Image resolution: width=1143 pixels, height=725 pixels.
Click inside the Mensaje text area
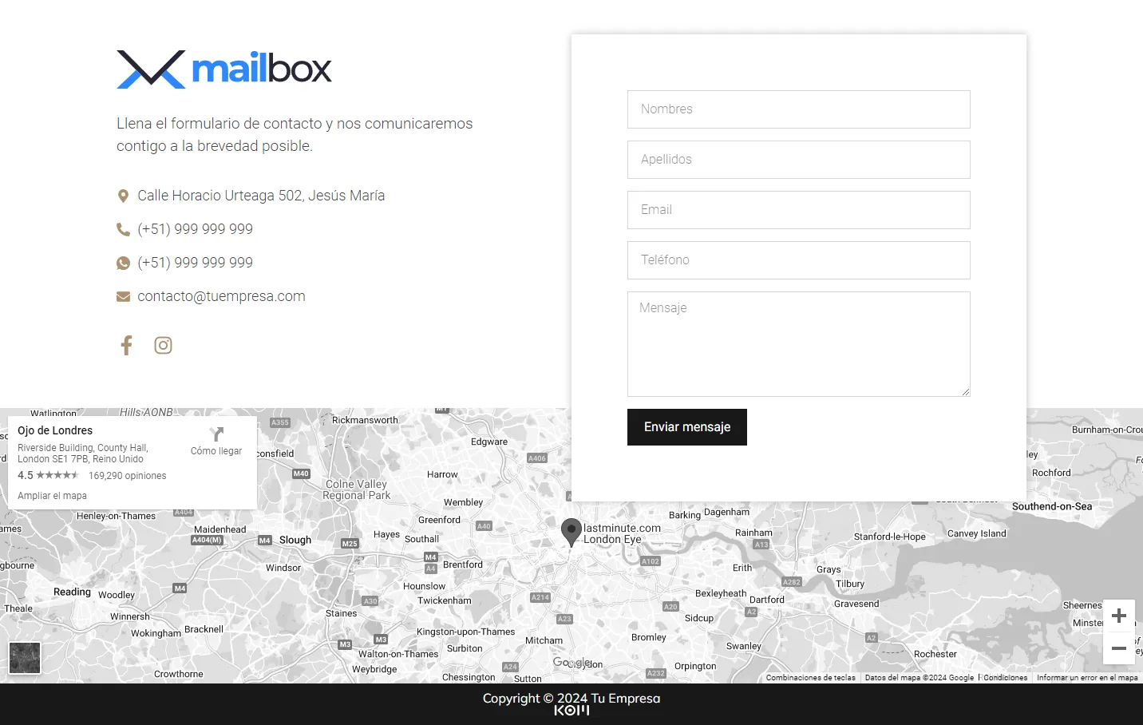pyautogui.click(x=798, y=344)
